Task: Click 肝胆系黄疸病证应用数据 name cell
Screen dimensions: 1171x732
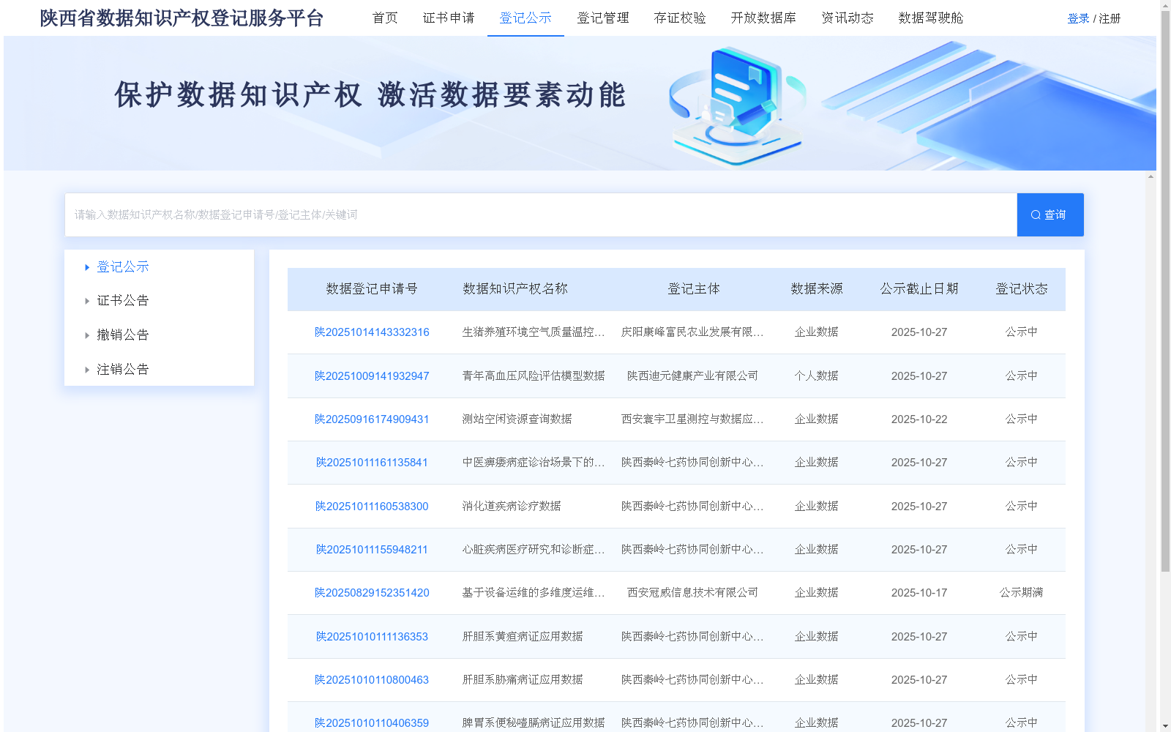Action: tap(523, 637)
